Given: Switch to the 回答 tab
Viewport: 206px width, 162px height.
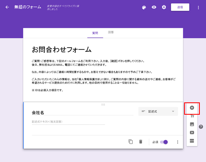Looking at the screenshot, I should 111,32.
